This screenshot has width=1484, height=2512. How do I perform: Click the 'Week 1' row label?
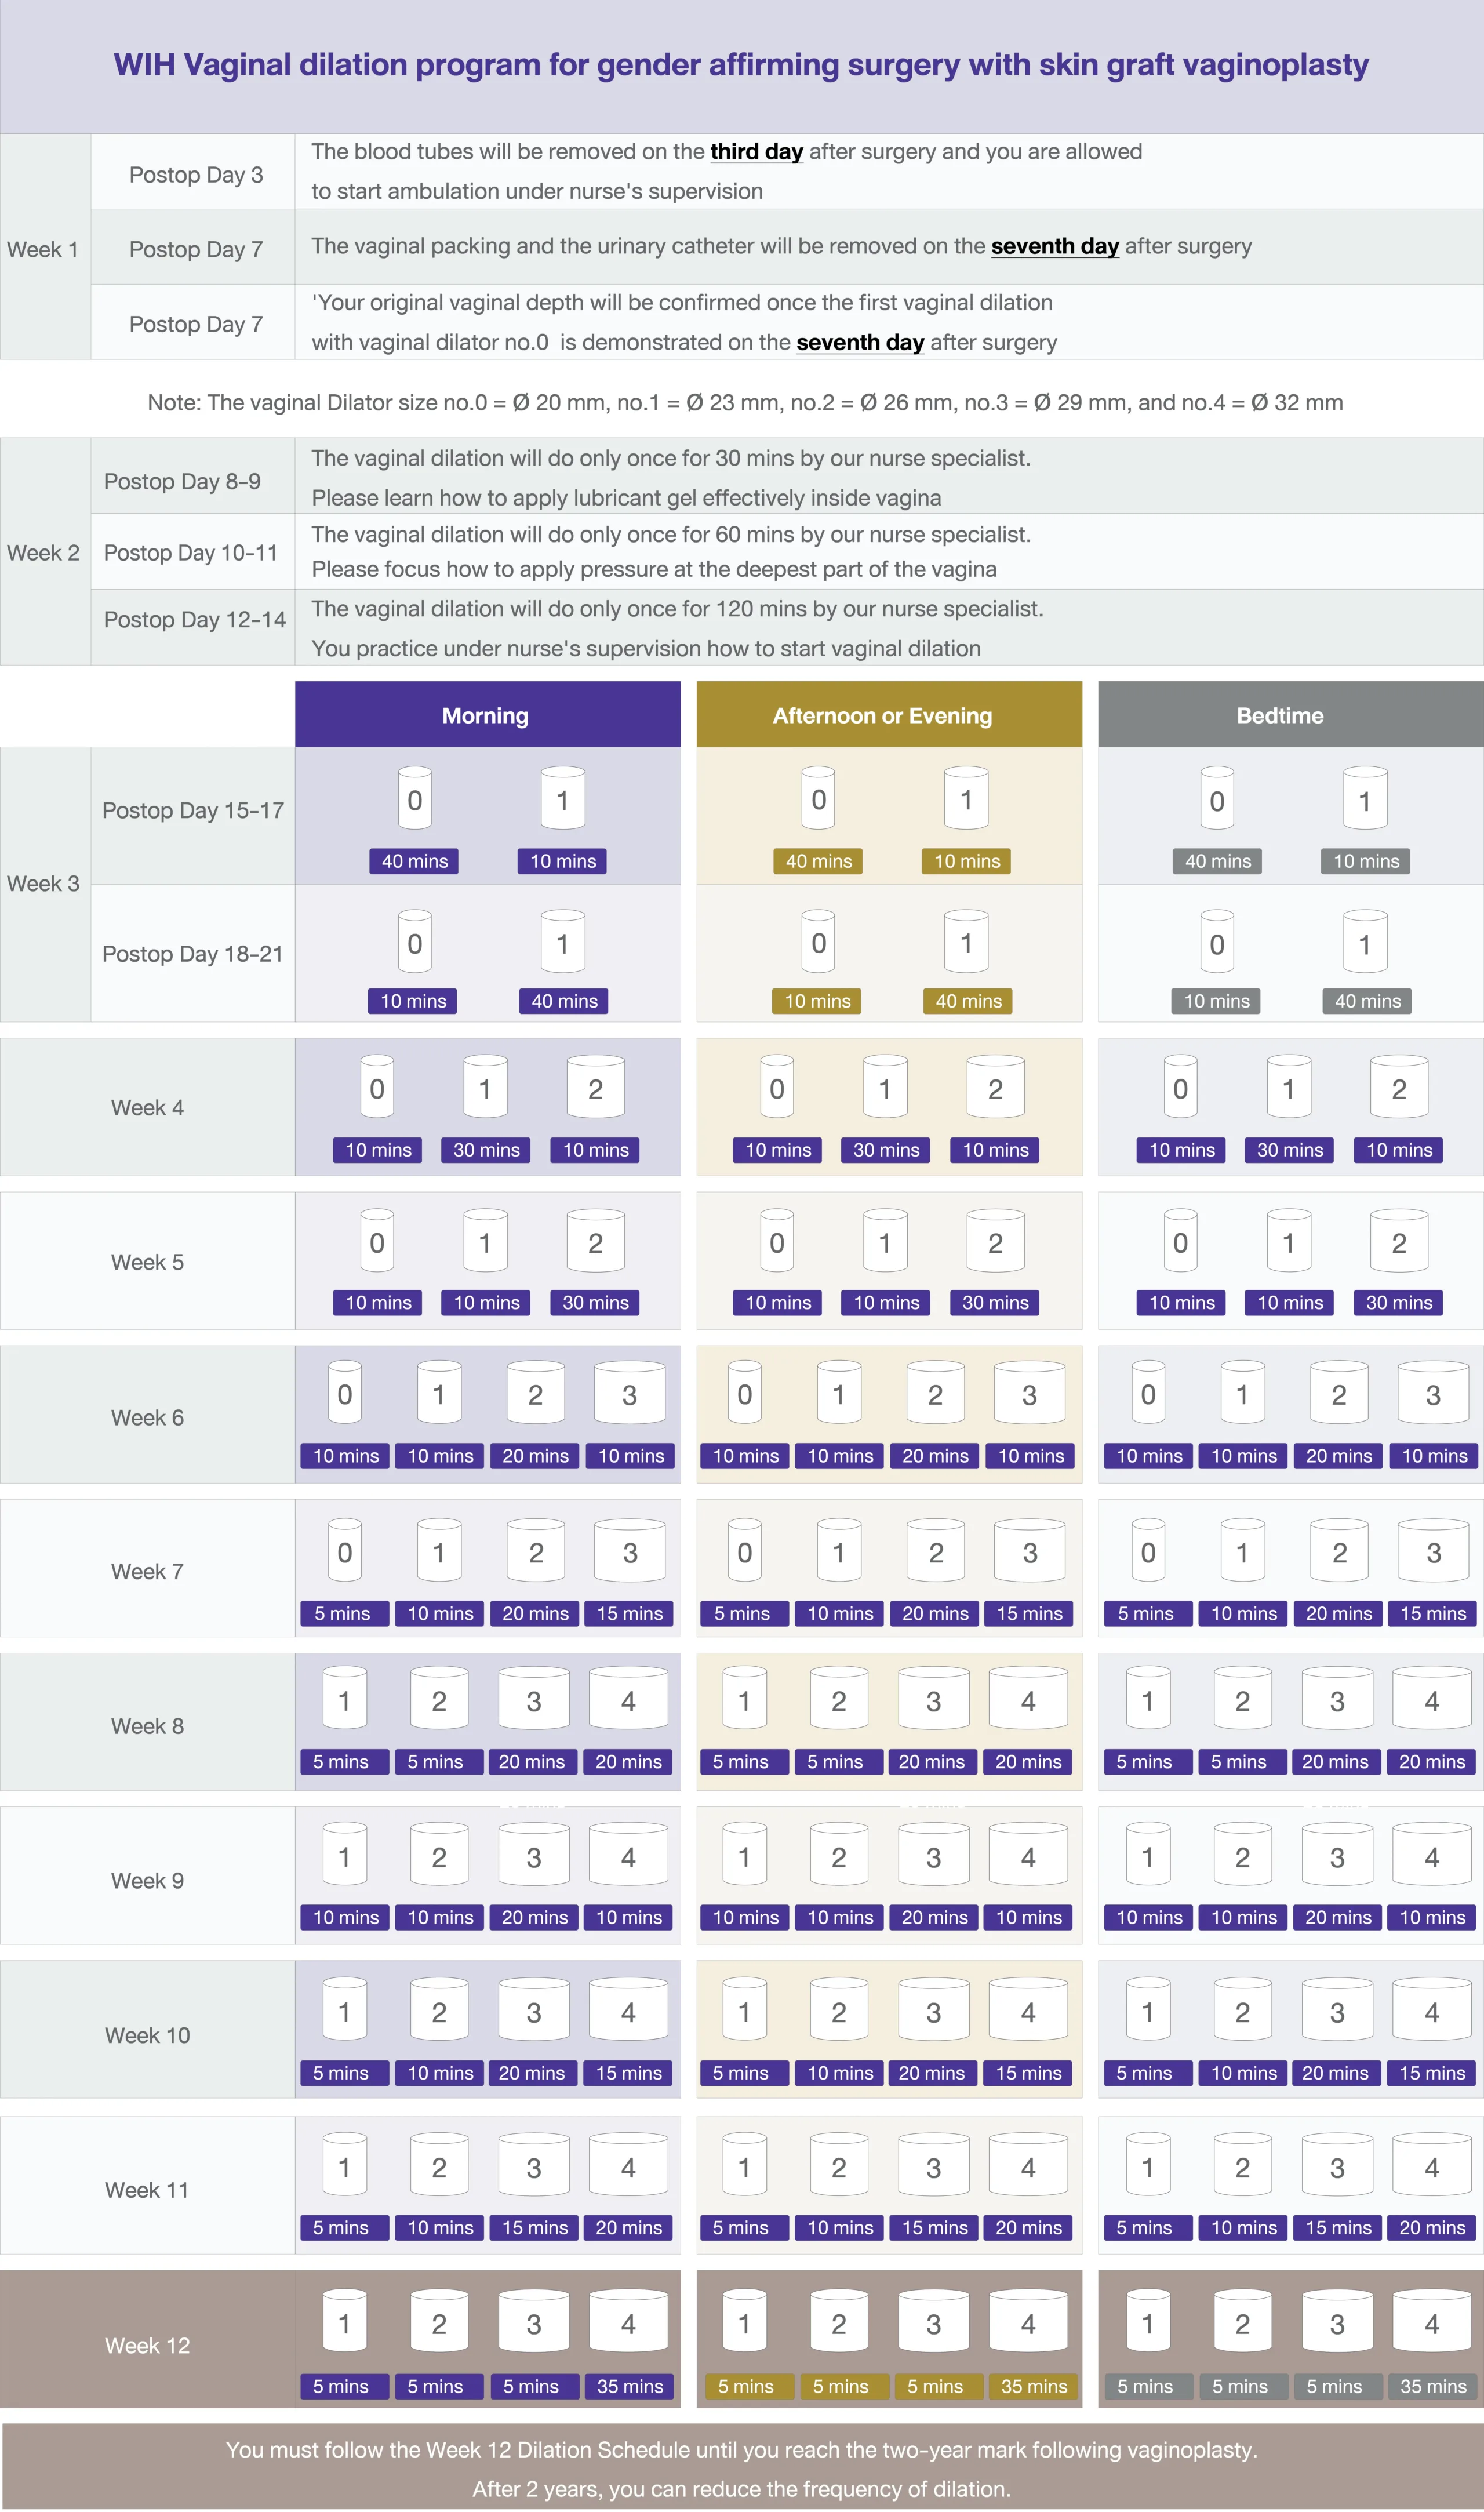click(x=45, y=247)
